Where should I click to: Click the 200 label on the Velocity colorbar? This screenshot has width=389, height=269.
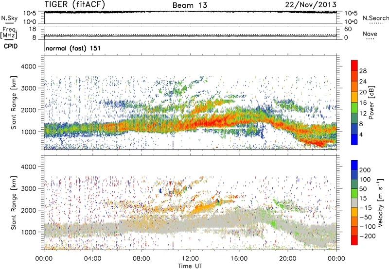[x=365, y=170]
